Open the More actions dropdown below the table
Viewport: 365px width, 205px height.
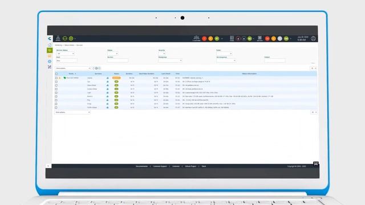(72, 112)
